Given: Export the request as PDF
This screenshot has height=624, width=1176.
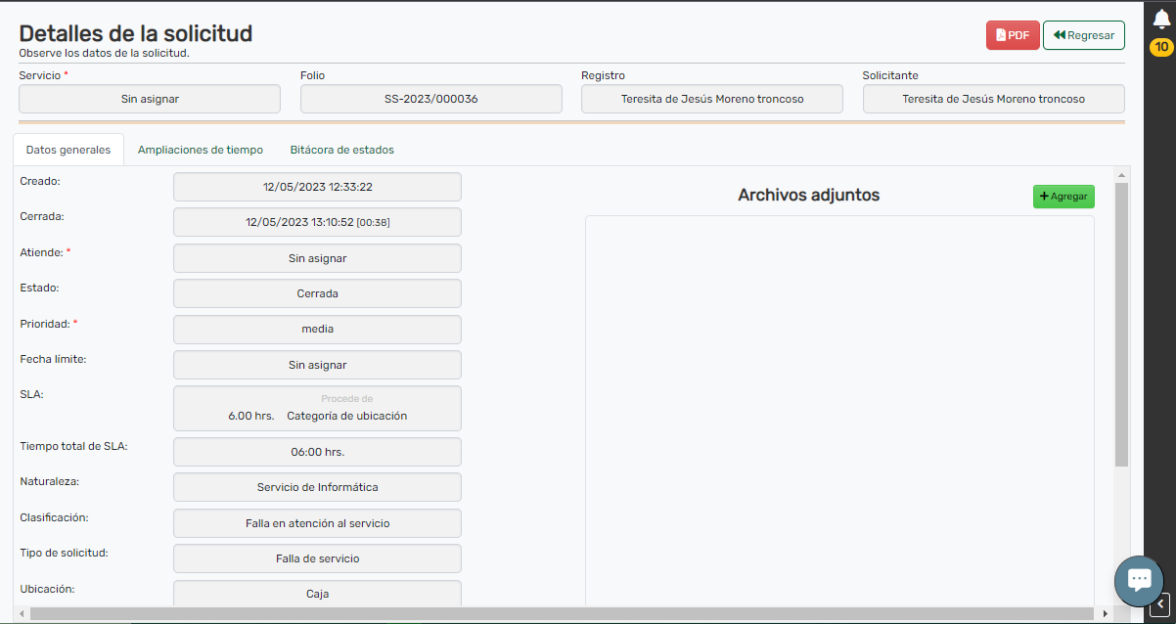Looking at the screenshot, I should pos(1012,35).
